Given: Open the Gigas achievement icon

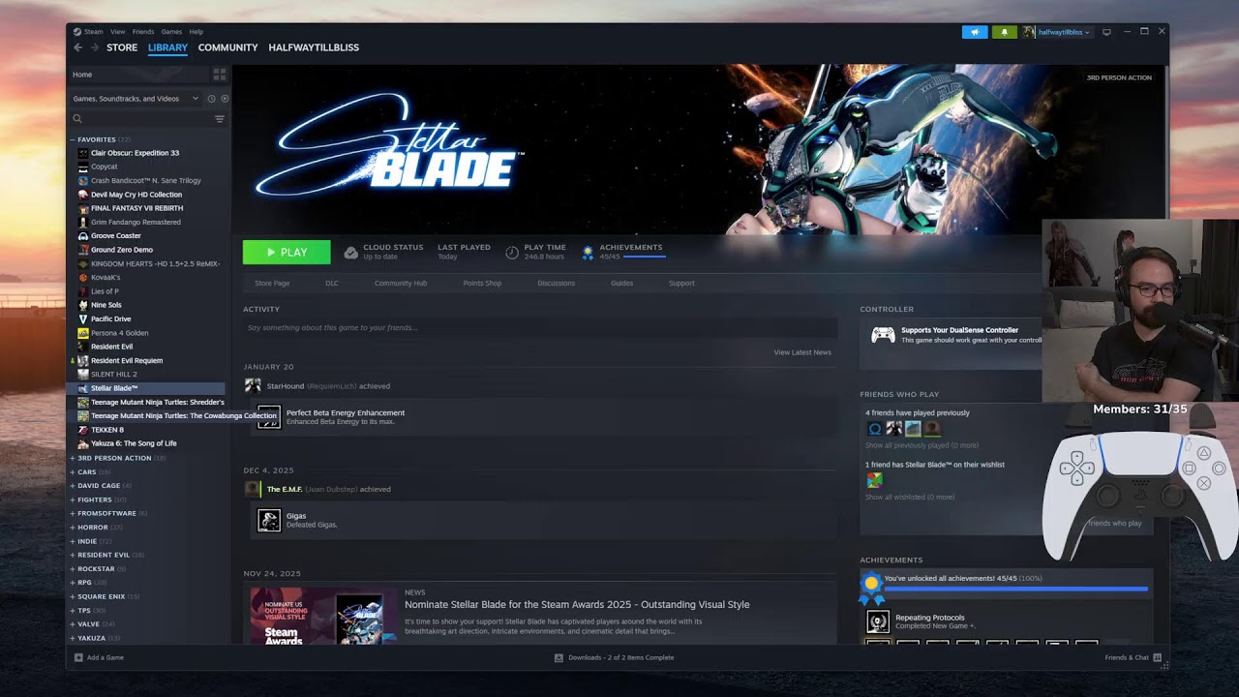Looking at the screenshot, I should [269, 520].
